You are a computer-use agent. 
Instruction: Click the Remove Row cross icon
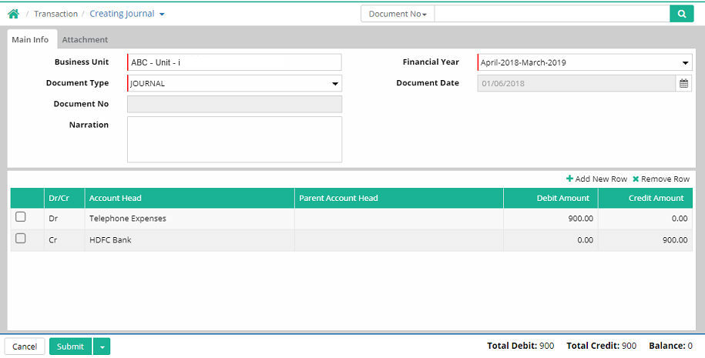point(636,179)
